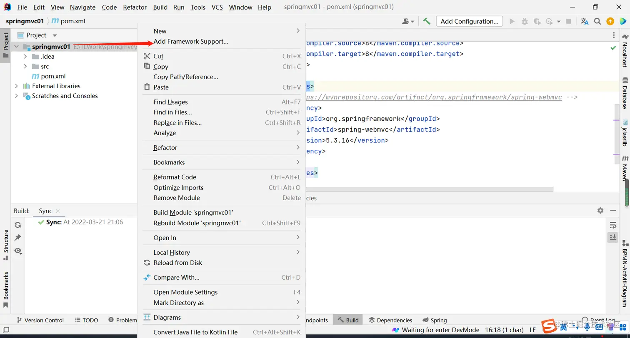Expand External Libraries node
The height and width of the screenshot is (338, 630).
17,86
